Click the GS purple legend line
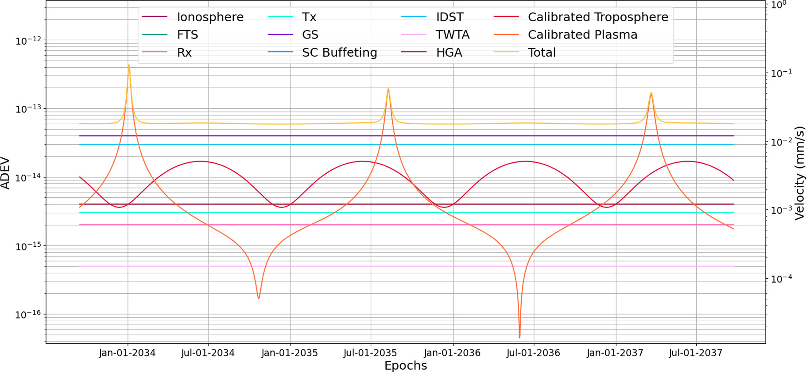Image resolution: width=806 pixels, height=372 pixels. (280, 35)
